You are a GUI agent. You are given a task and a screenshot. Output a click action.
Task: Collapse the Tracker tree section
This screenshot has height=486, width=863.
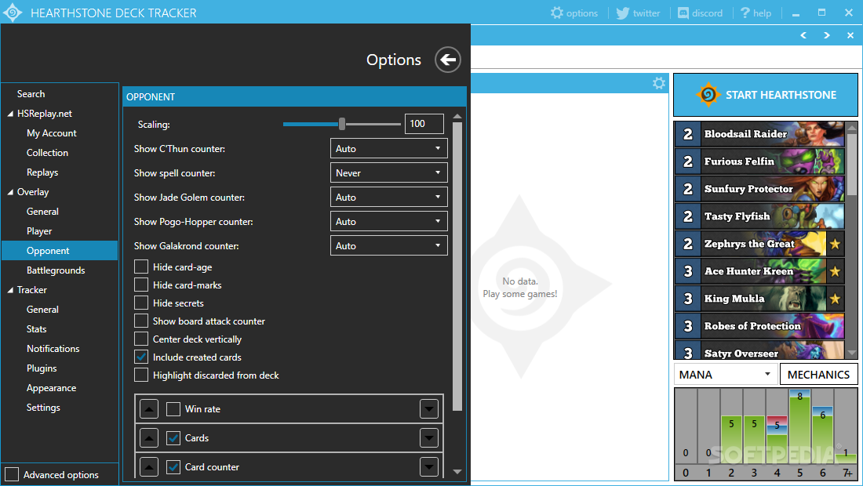pos(10,290)
